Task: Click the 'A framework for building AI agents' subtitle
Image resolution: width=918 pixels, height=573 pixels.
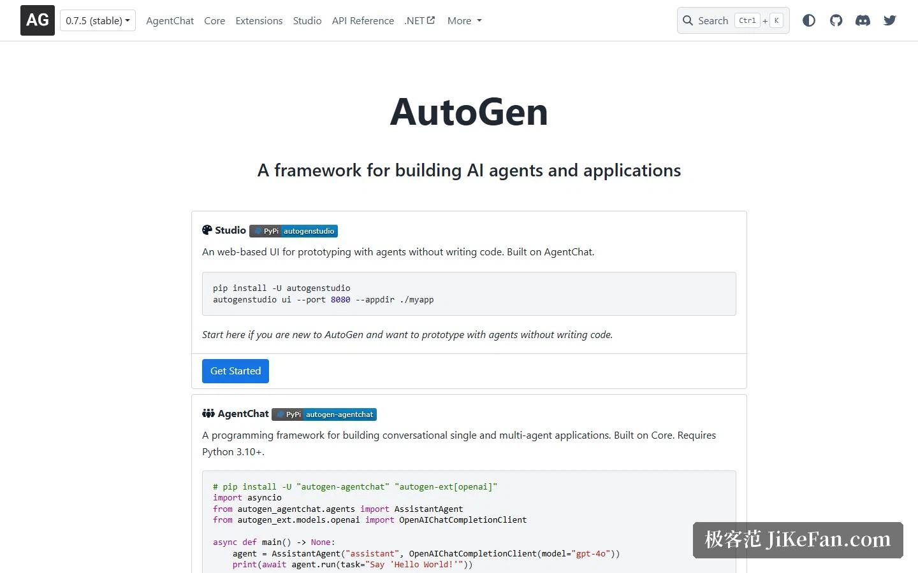Action: coord(469,171)
